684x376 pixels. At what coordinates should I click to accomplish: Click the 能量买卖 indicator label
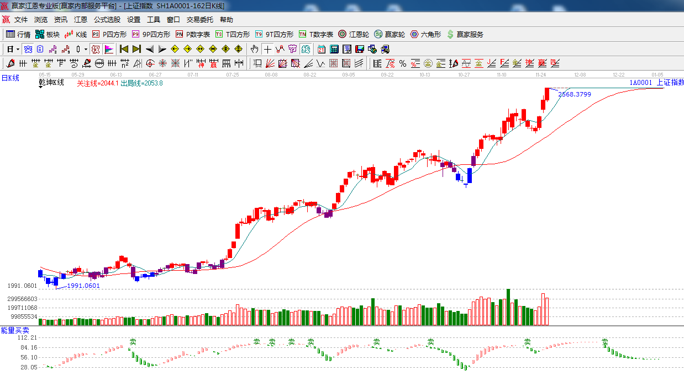(15, 330)
